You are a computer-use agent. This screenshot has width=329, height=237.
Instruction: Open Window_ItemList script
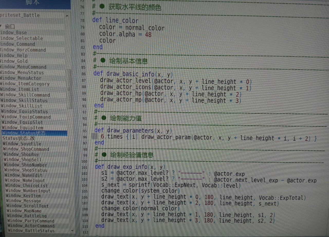tap(20, 89)
